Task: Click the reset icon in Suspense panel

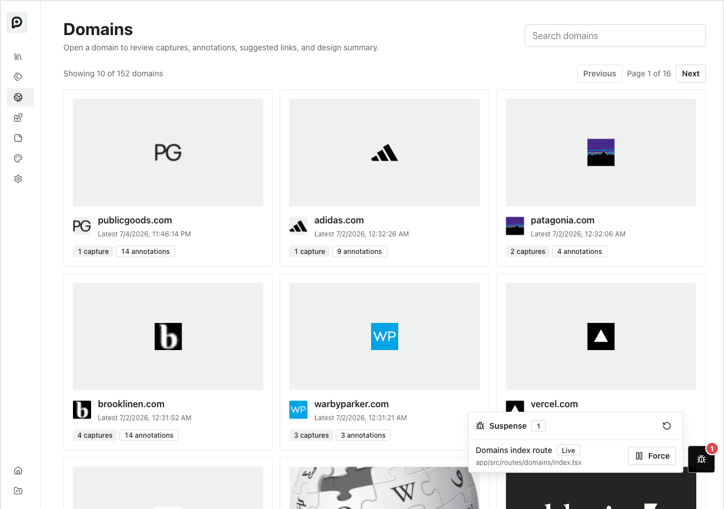Action: [x=667, y=426]
